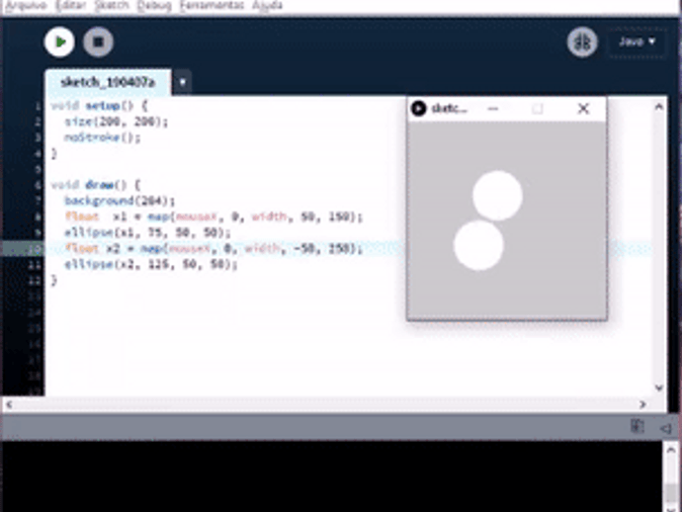Image resolution: width=682 pixels, height=512 pixels.
Task: Click the 'noStroke();' code line
Action: pyautogui.click(x=102, y=137)
